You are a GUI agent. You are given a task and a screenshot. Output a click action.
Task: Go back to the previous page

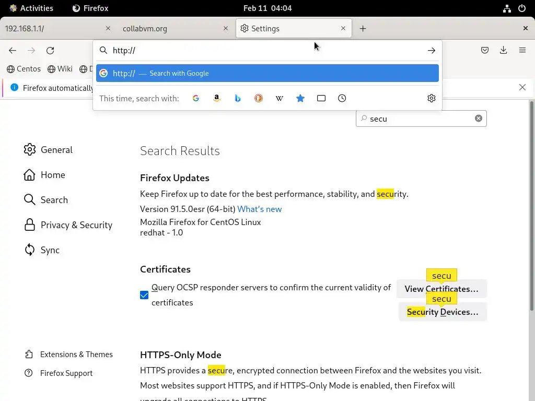(13, 51)
